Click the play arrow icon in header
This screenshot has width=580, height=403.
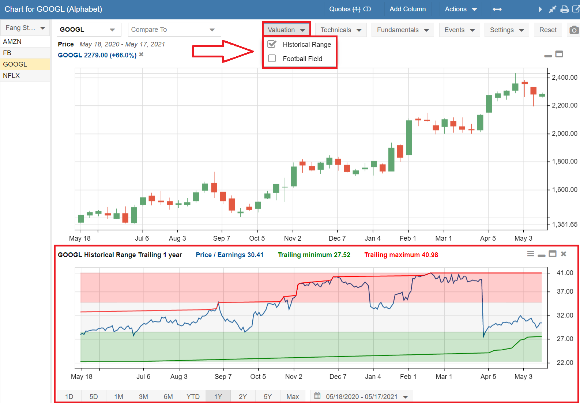point(540,10)
